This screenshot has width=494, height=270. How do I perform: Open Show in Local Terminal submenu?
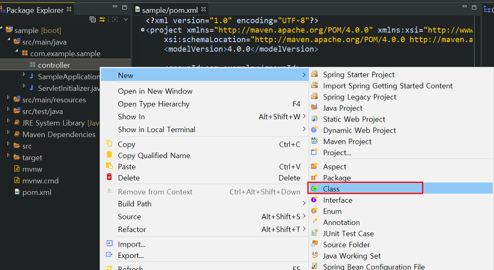pyautogui.click(x=204, y=129)
